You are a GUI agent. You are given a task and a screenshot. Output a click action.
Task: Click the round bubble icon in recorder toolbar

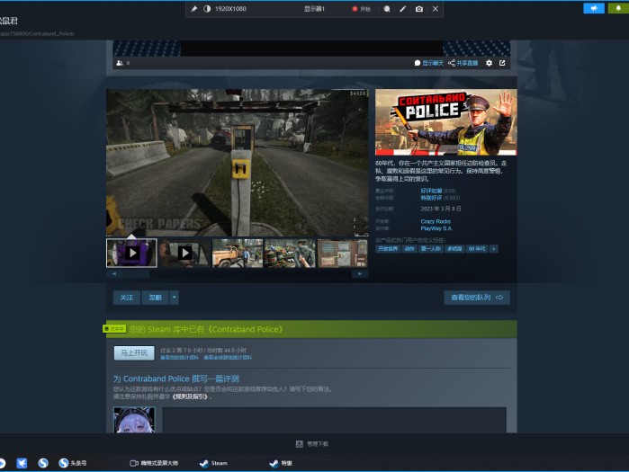coord(387,9)
